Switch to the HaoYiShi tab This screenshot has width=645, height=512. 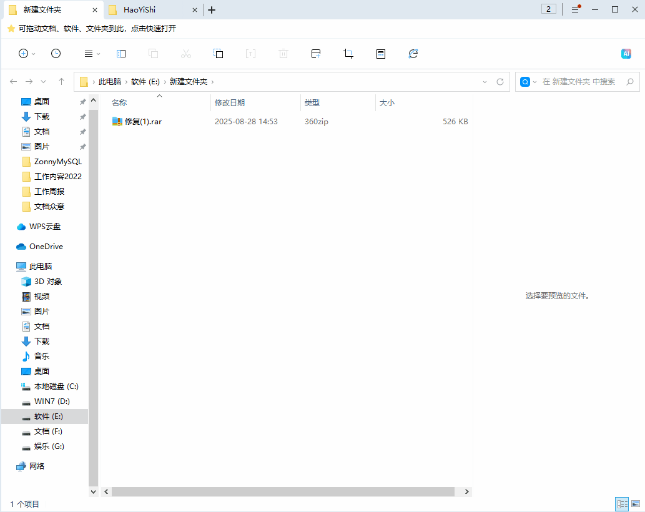tap(152, 10)
